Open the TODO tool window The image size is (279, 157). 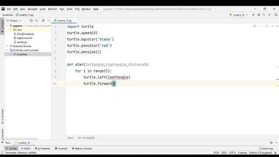(26, 148)
